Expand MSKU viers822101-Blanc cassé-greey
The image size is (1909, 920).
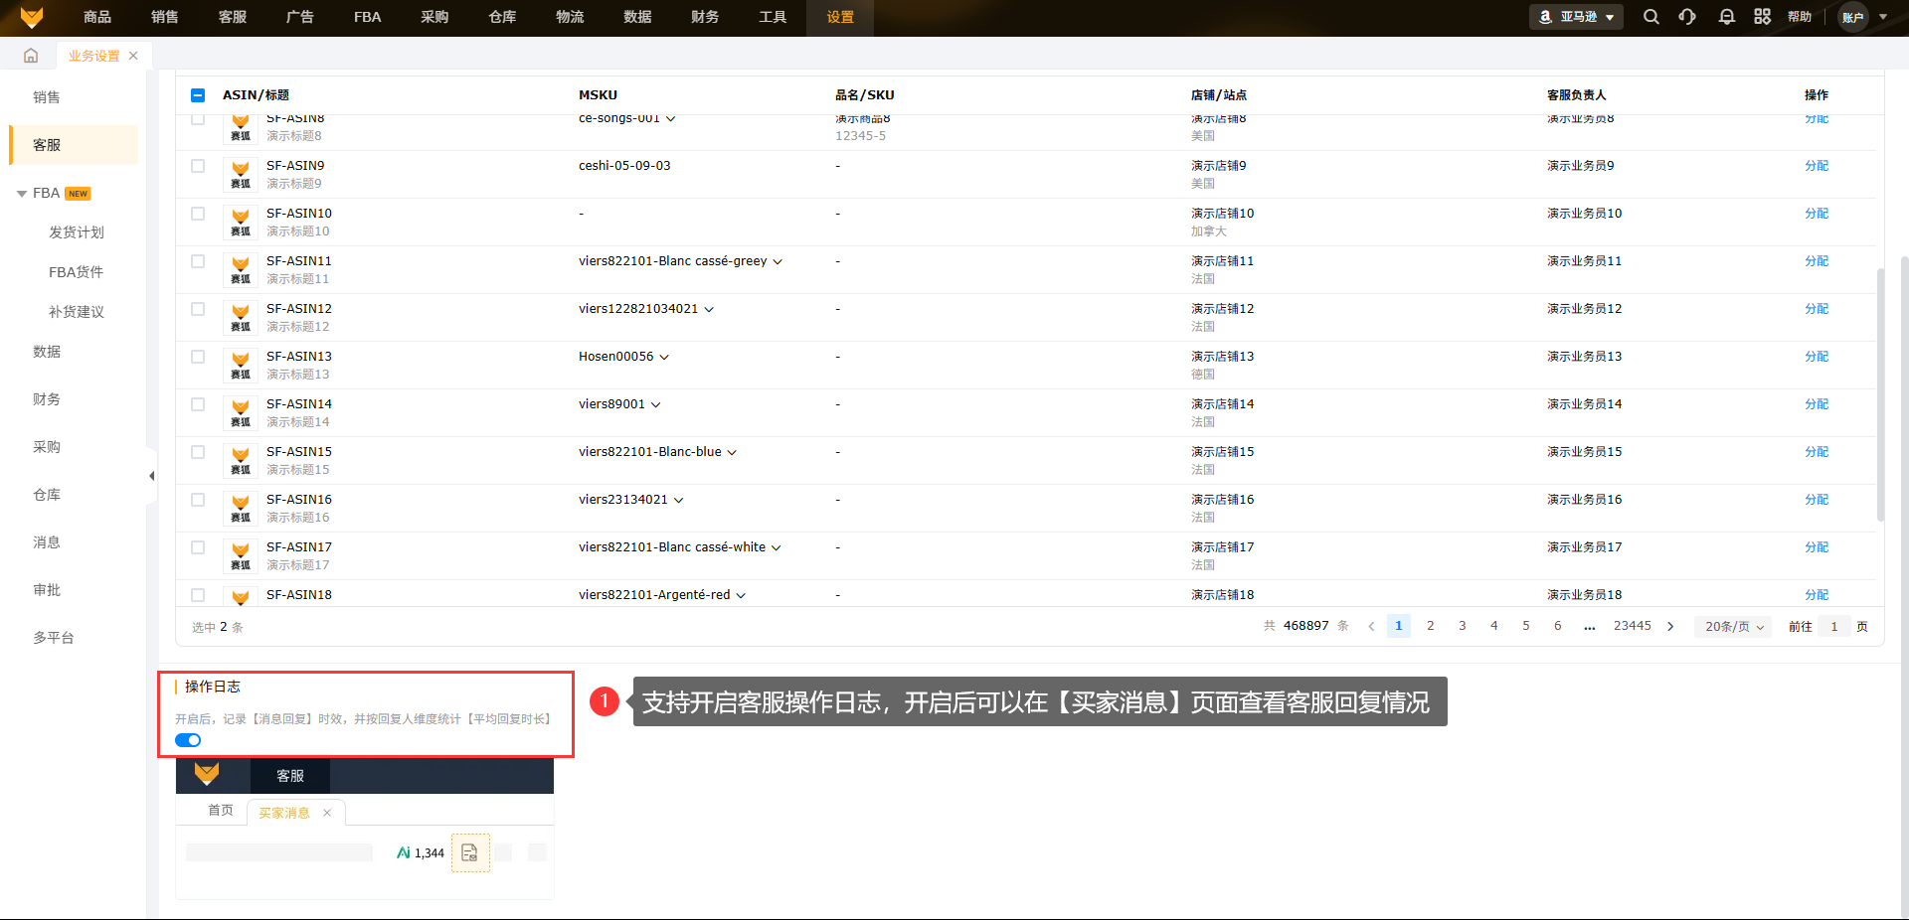778,262
